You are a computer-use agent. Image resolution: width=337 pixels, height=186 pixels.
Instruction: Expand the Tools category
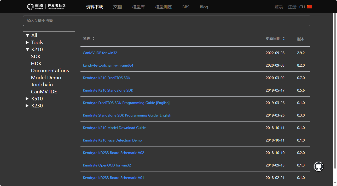click(x=27, y=42)
